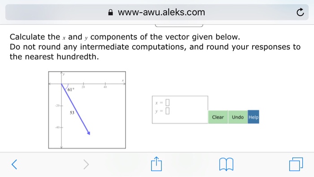
Task: Open the blue Help button
Action: pos(253,117)
